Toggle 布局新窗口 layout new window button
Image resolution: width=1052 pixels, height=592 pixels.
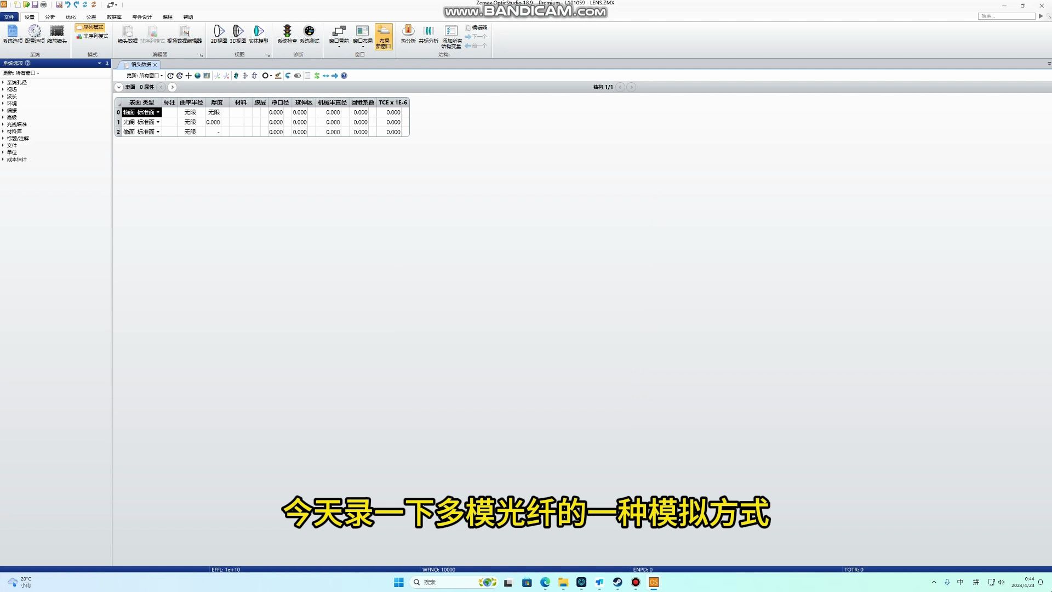(x=384, y=36)
